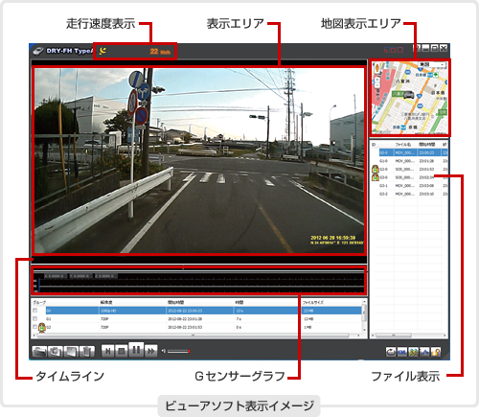Viewport: 479px width, 417px height.
Task: Click the main video display area
Action: pos(199,160)
